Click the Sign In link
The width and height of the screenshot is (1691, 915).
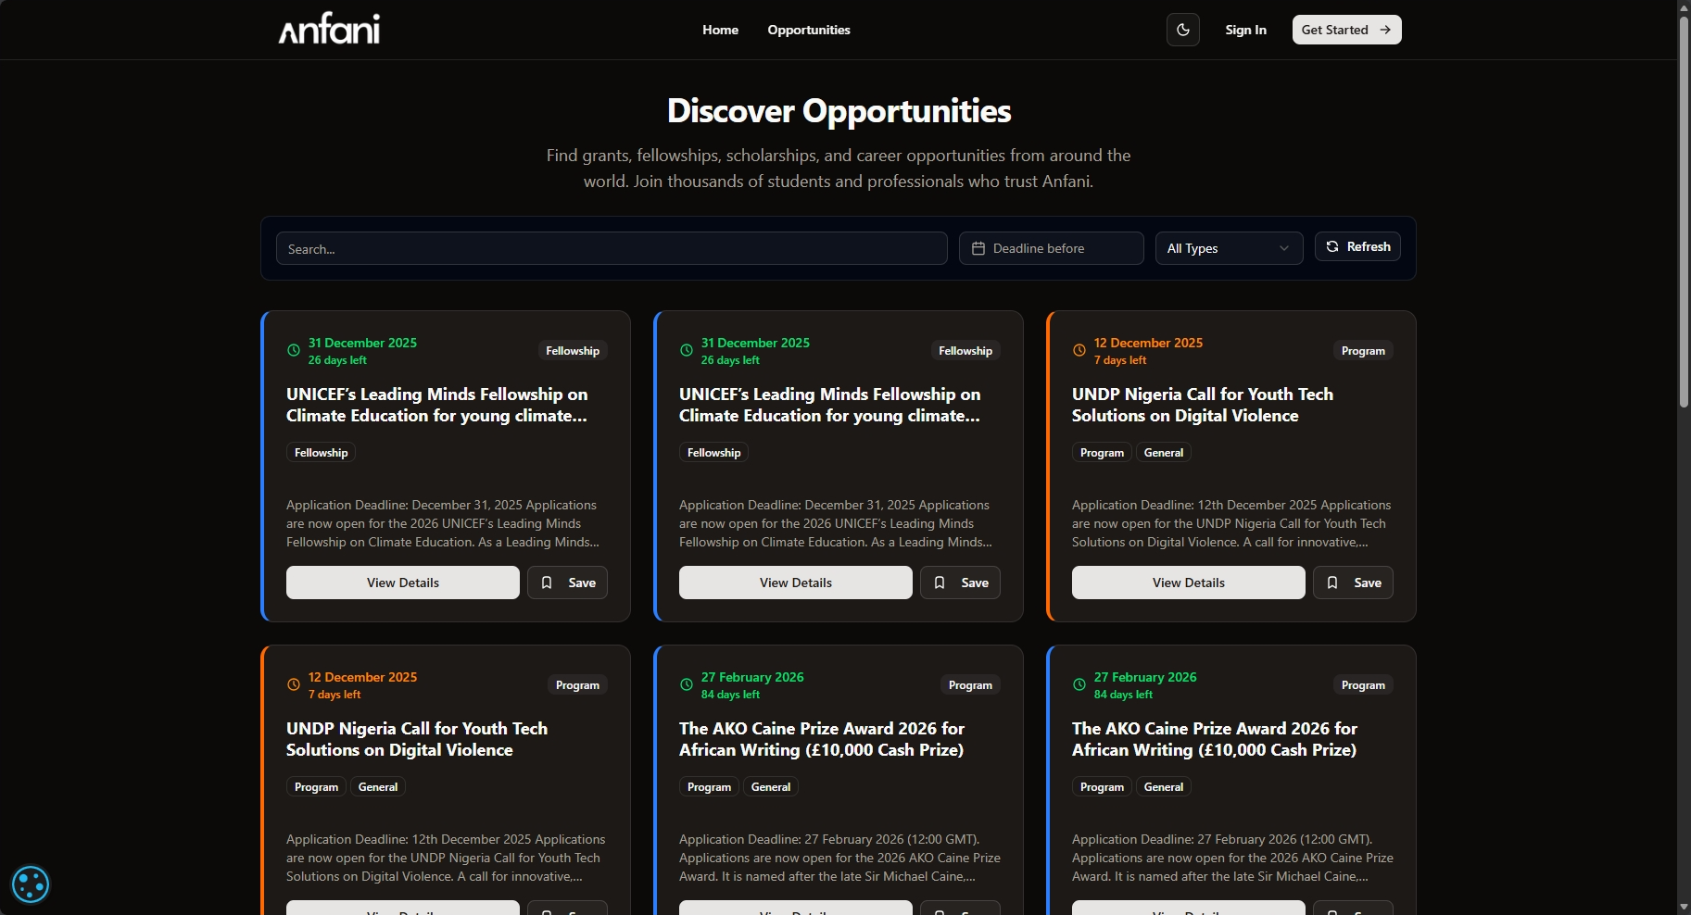pos(1245,30)
